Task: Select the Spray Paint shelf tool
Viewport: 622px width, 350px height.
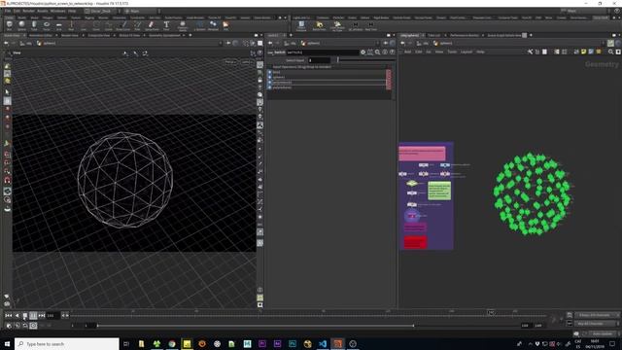Action: point(152,26)
